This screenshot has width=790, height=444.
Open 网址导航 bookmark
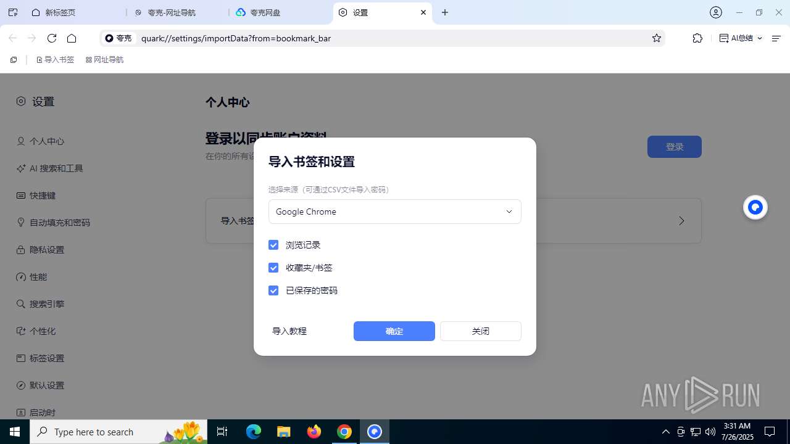pos(104,60)
